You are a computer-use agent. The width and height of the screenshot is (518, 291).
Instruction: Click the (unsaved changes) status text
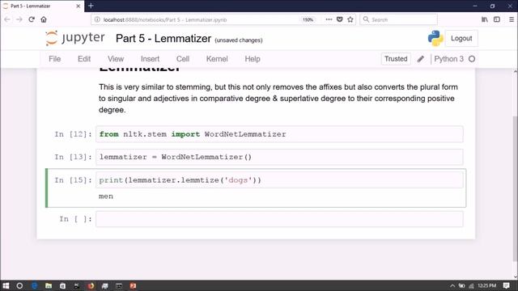pos(239,40)
